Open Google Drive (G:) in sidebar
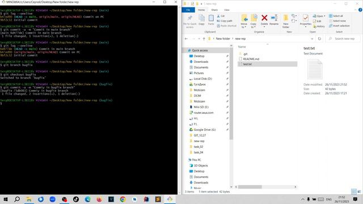Image resolution: width=363 pixels, height=204 pixels. (x=204, y=130)
